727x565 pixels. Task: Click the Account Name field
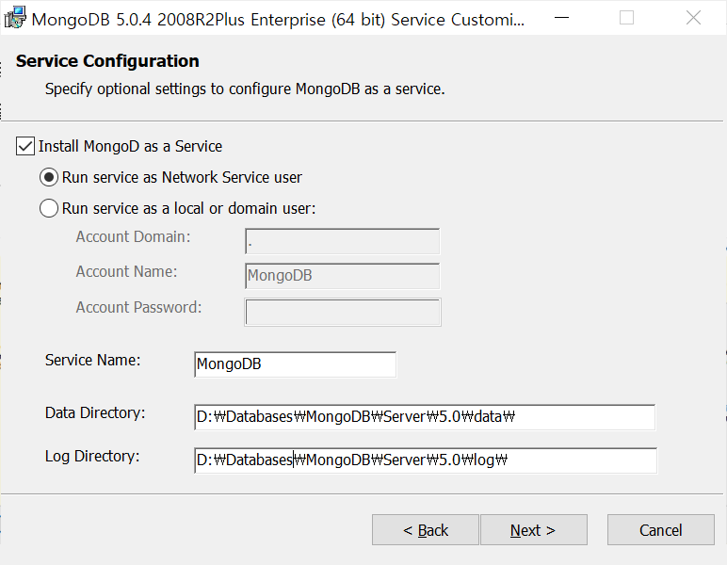click(342, 276)
